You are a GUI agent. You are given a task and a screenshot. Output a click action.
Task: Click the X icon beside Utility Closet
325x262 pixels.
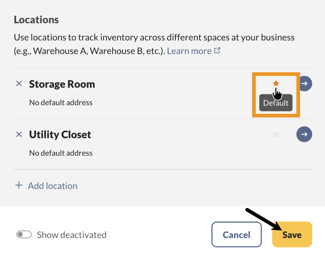(x=19, y=134)
